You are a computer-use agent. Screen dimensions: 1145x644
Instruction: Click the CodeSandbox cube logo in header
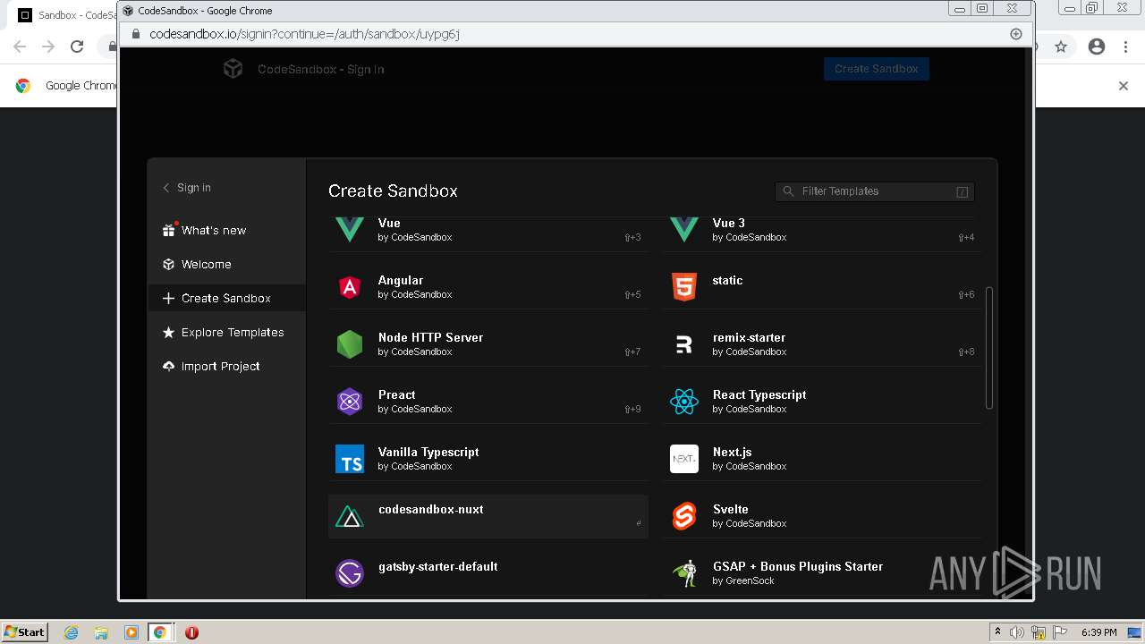coord(233,69)
